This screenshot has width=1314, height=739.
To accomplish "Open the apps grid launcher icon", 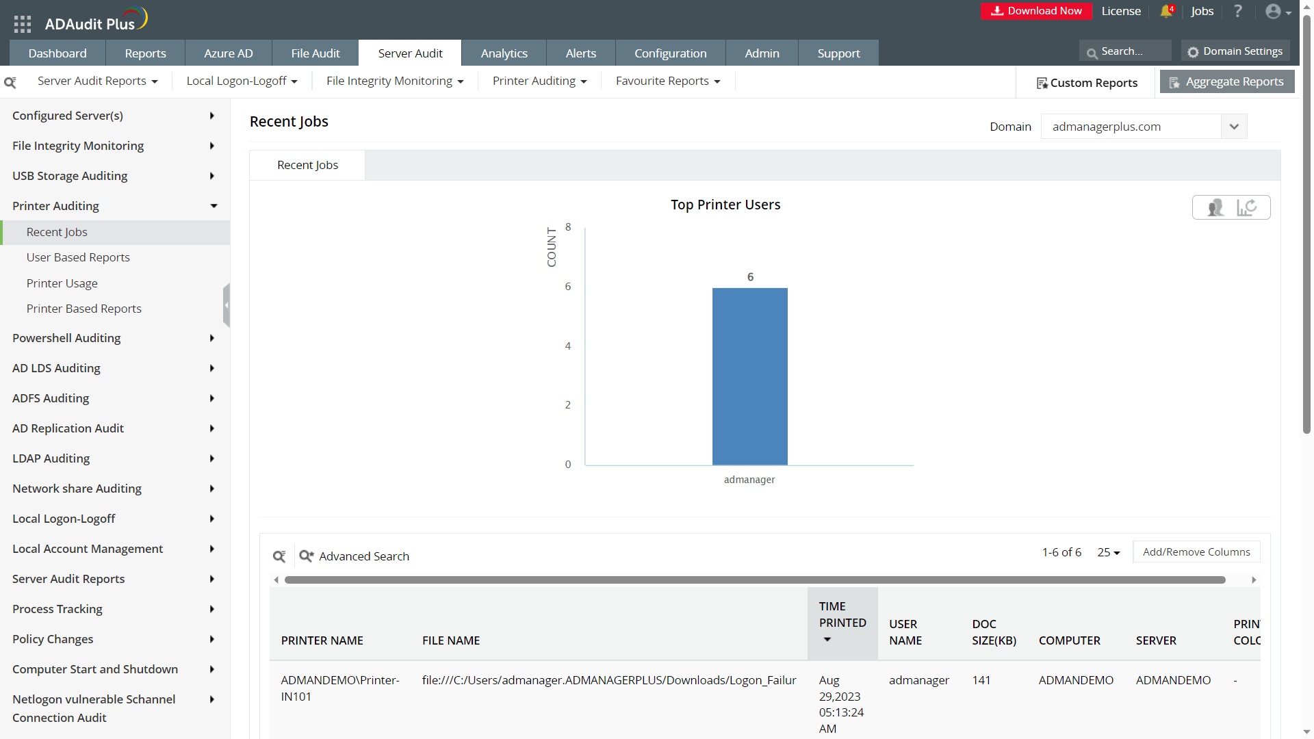I will point(23,24).
